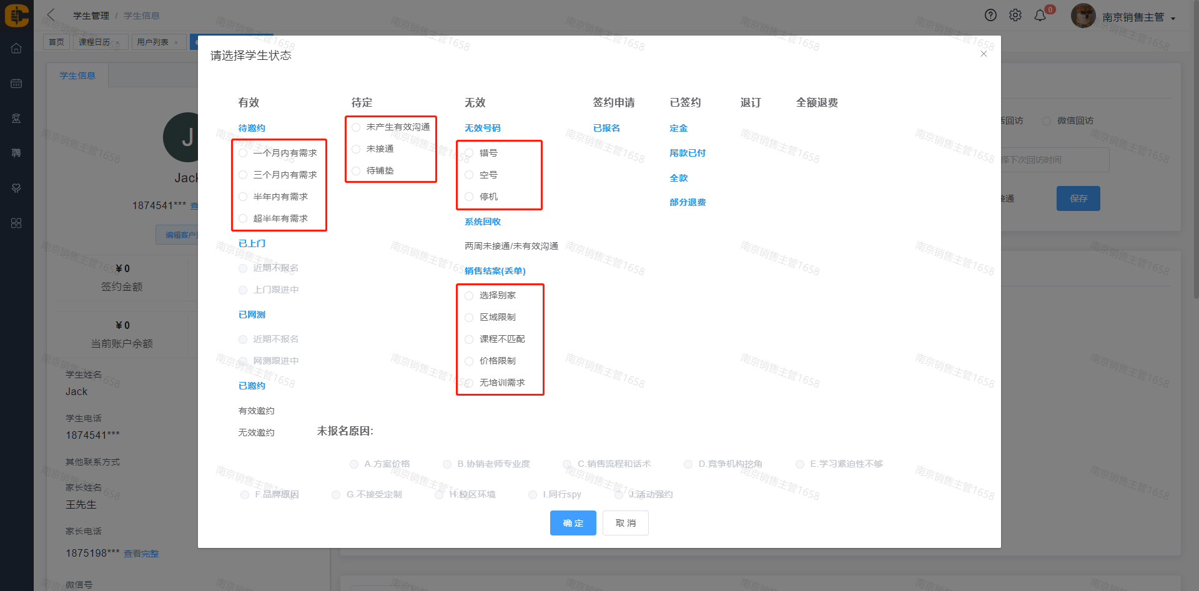Viewport: 1199px width, 591px height.
Task: Open the help question mark icon
Action: point(990,16)
